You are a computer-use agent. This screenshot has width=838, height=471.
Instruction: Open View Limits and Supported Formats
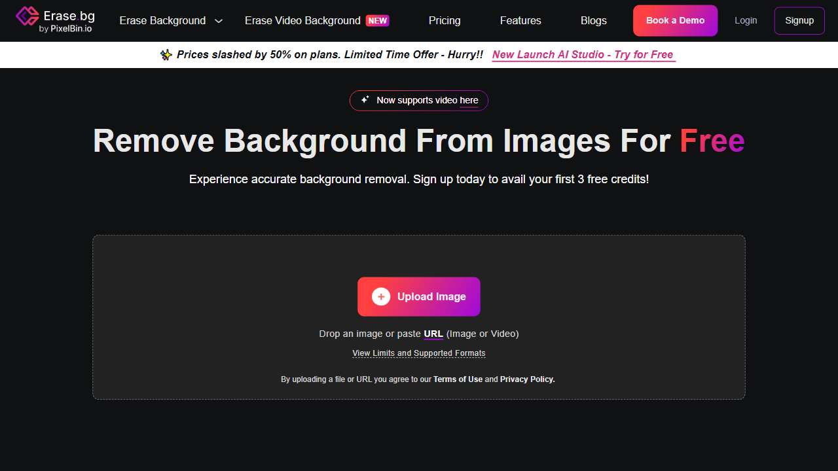[419, 353]
